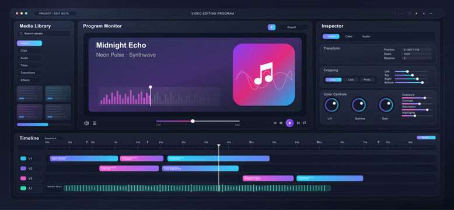Image resolution: width=454 pixels, height=210 pixels.
Task: Click the Bottom crop slider
Action: [411, 83]
